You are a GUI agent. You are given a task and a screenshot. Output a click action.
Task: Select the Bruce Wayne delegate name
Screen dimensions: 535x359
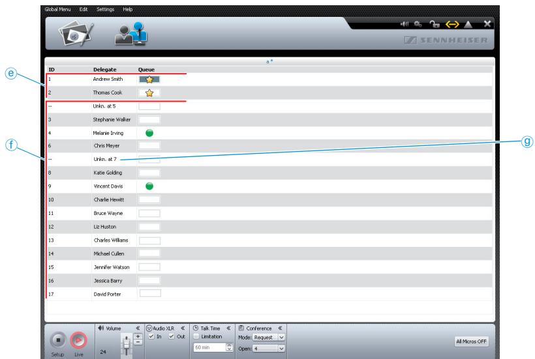click(x=108, y=213)
